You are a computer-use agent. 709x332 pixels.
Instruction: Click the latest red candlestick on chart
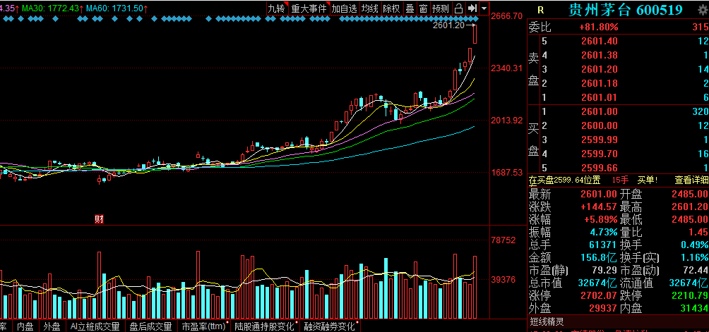tap(475, 35)
